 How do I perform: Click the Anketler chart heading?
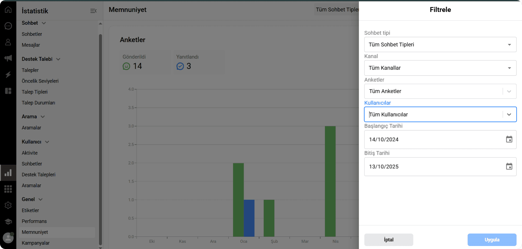tap(133, 40)
